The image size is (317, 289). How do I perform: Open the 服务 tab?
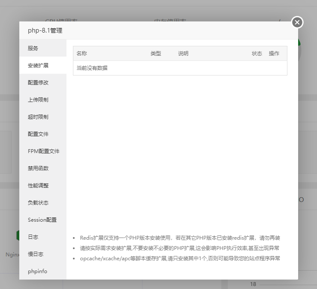(43, 48)
